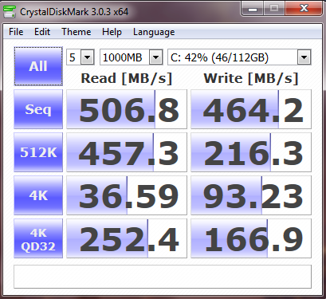Image resolution: width=326 pixels, height=299 pixels.
Task: Start the 512K benchmark test
Action: point(38,152)
